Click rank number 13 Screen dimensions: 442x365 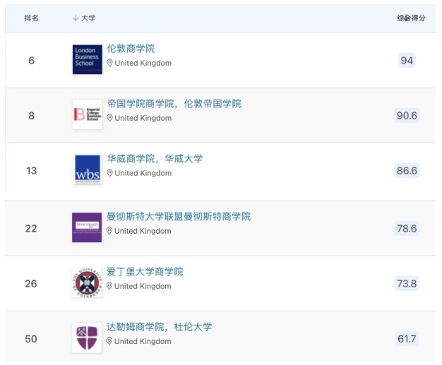pyautogui.click(x=31, y=171)
